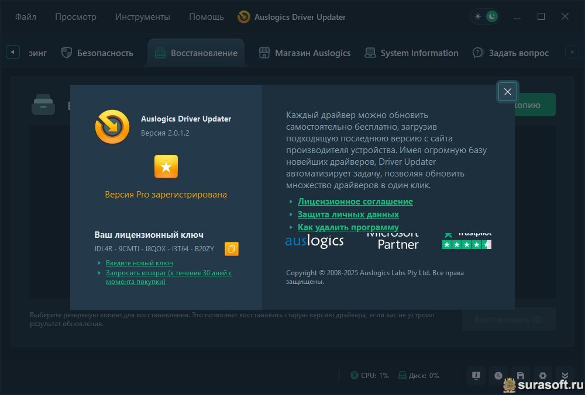Open the Магазин Auslogics tab

(304, 53)
